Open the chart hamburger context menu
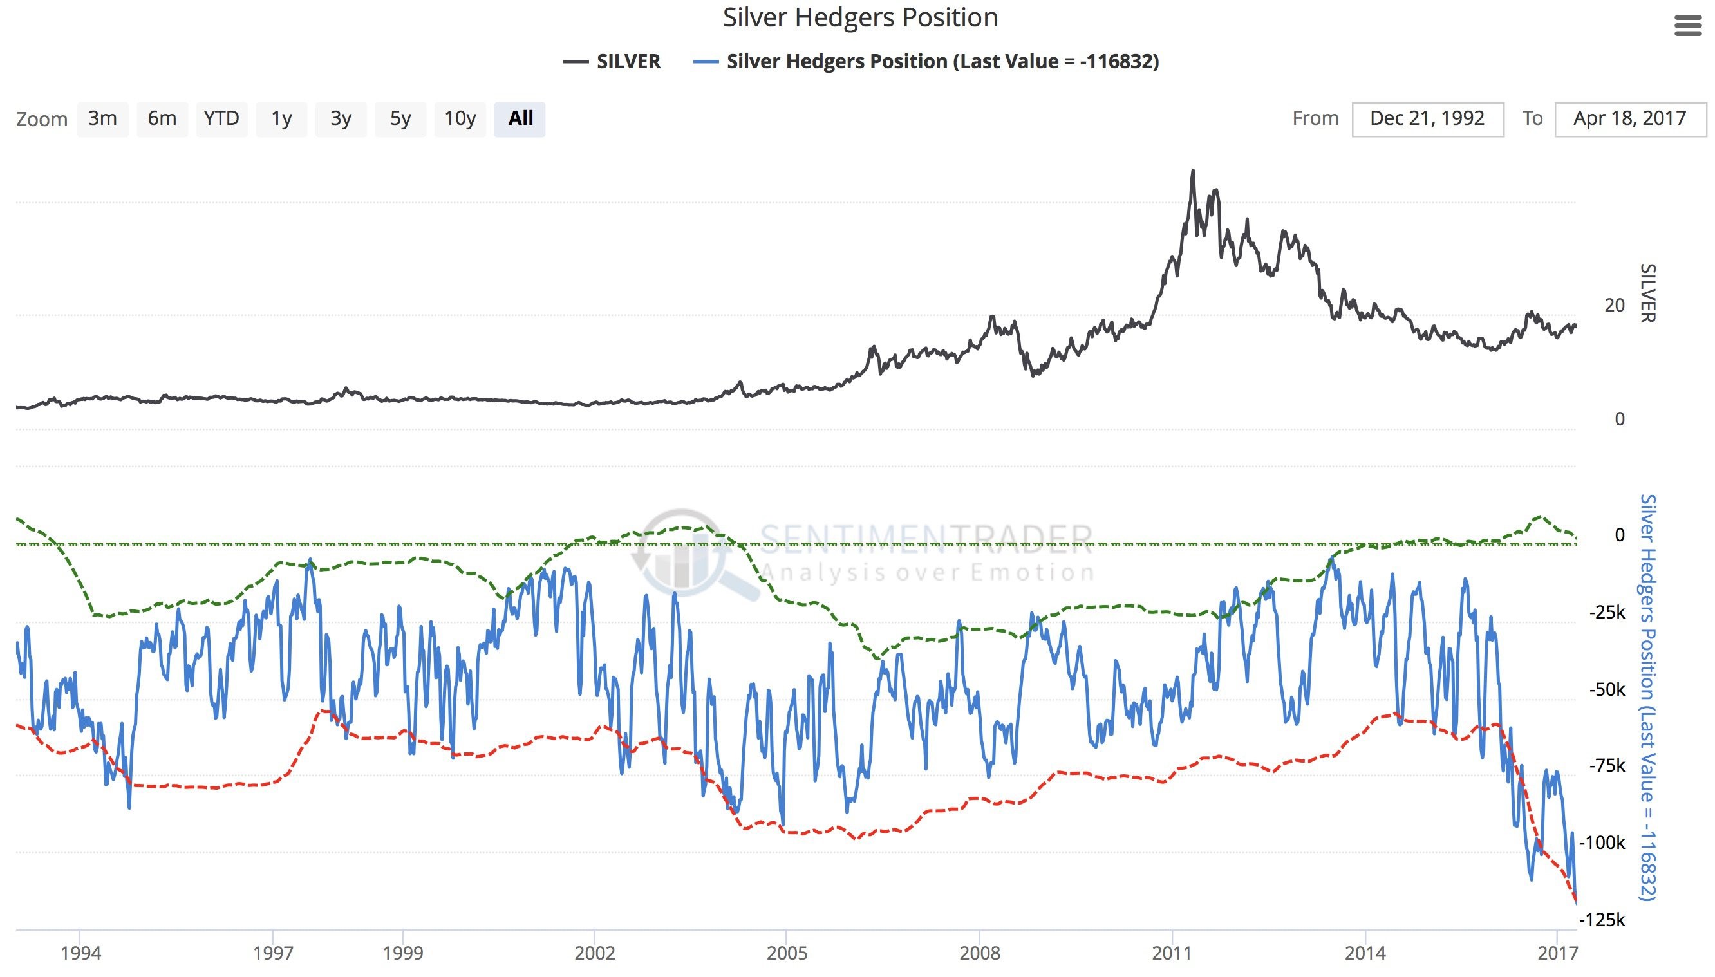Screen dimensions: 1715x977 point(1687,26)
